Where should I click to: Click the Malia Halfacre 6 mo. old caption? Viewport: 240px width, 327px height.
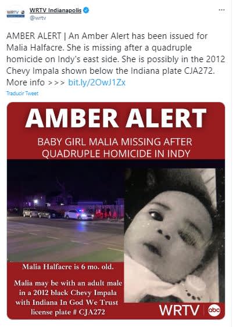(x=68, y=267)
